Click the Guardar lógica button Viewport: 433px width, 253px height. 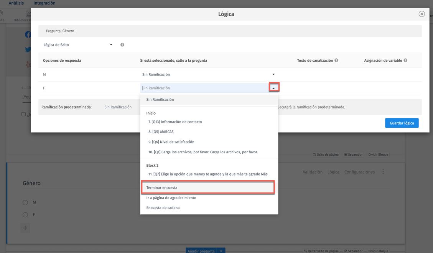tap(402, 123)
